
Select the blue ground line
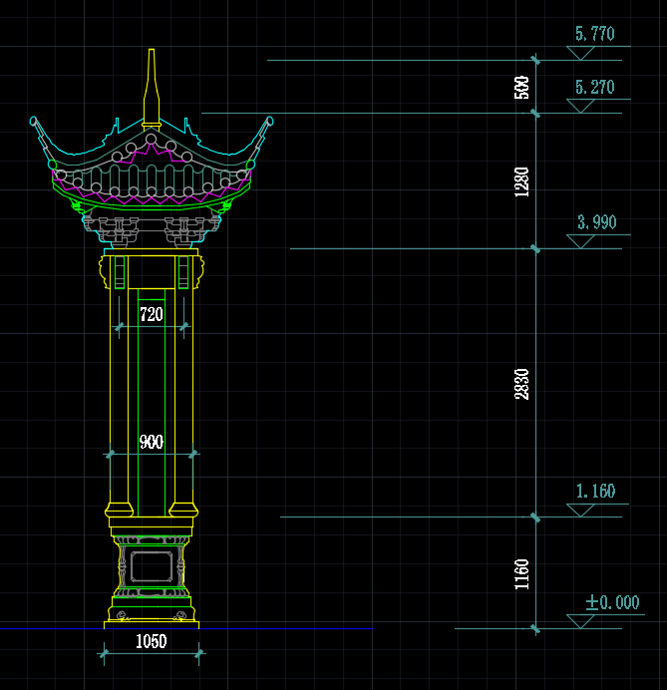(x=186, y=629)
